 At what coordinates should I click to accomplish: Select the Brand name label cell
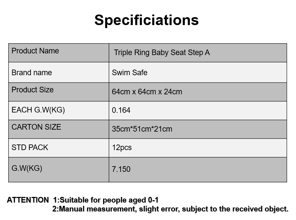point(59,72)
